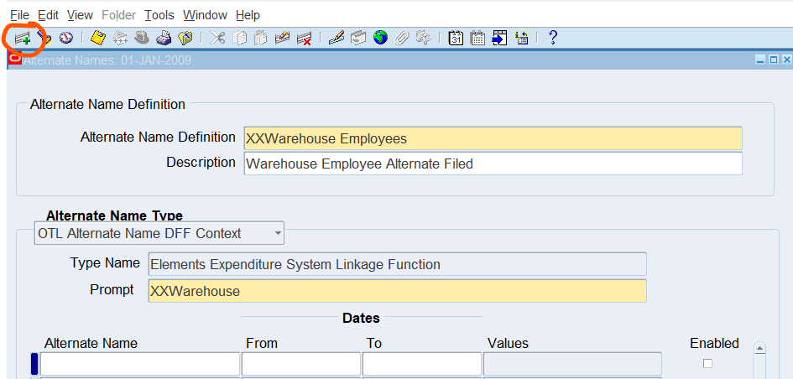Open the File menu
This screenshot has height=379, width=793.
(x=19, y=15)
